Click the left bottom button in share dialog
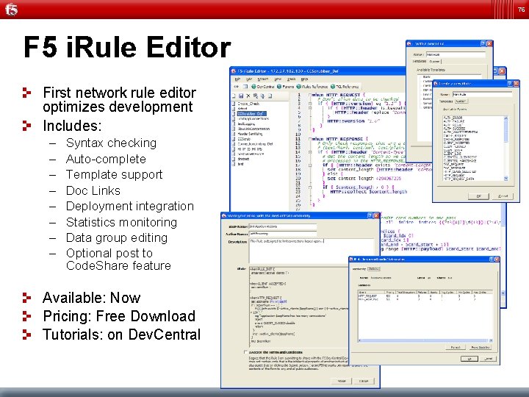The image size is (529, 397). [x=342, y=381]
